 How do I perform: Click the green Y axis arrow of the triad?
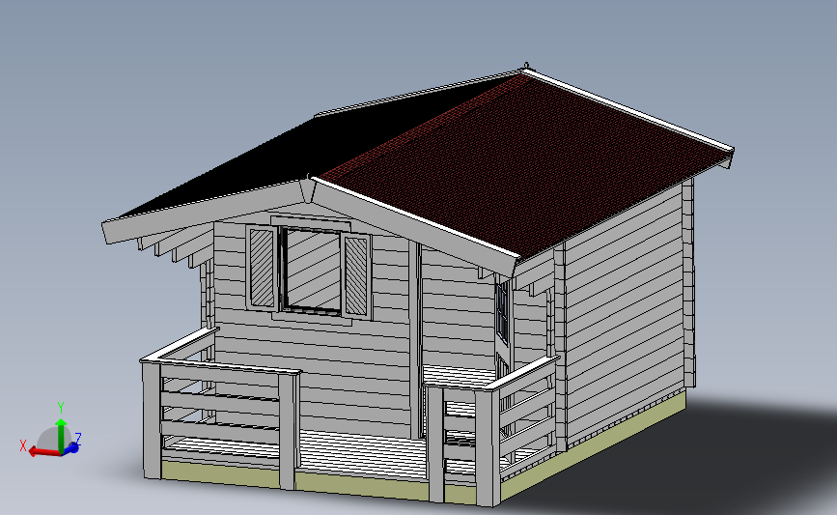(x=61, y=435)
